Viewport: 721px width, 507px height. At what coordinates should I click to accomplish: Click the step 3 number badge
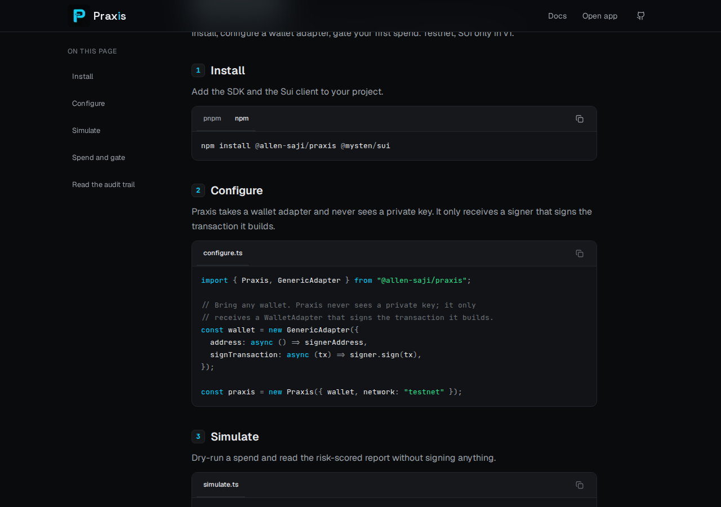click(198, 437)
